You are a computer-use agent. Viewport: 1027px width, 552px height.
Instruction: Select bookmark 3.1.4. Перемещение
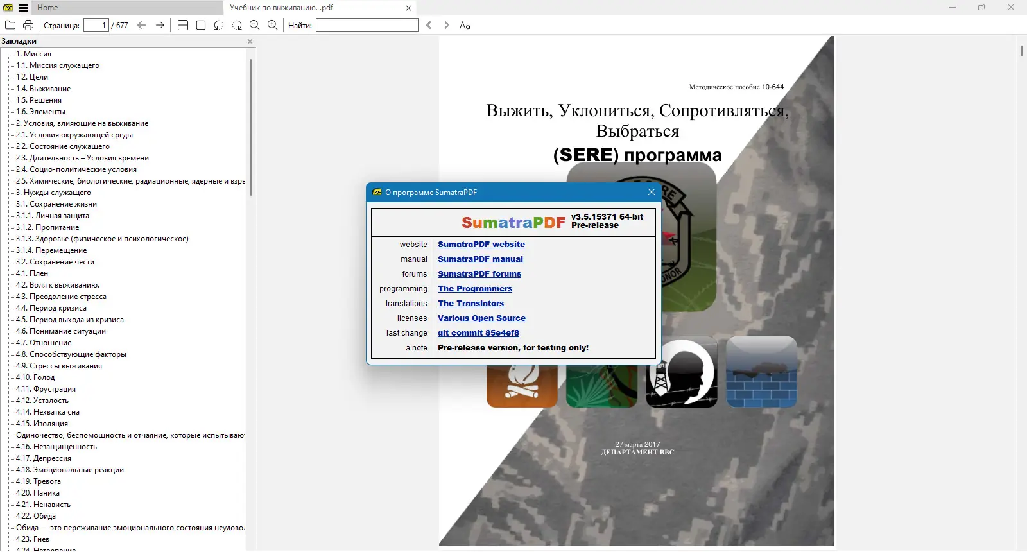click(51, 250)
